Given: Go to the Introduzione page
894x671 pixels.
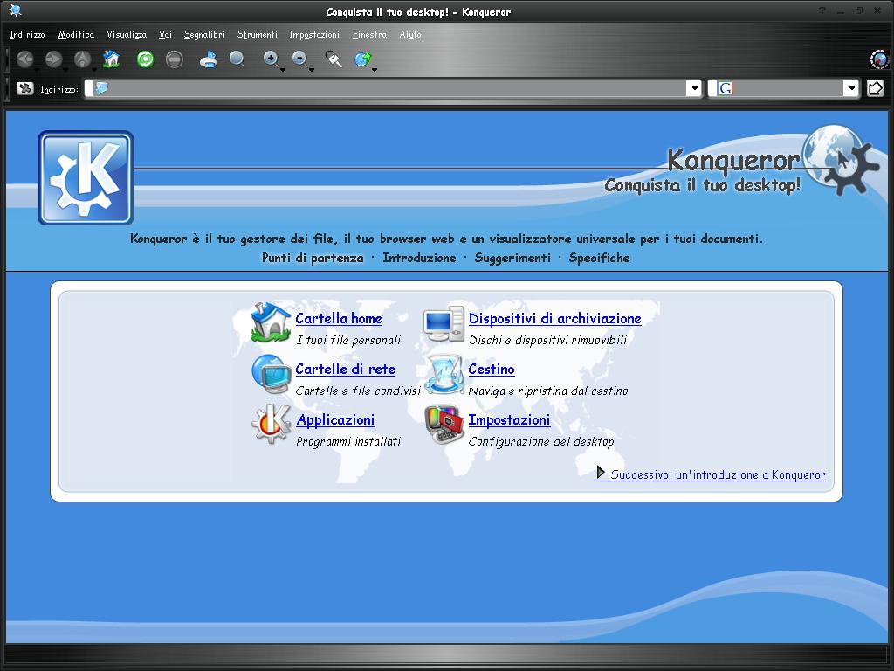Looking at the screenshot, I should [x=419, y=258].
